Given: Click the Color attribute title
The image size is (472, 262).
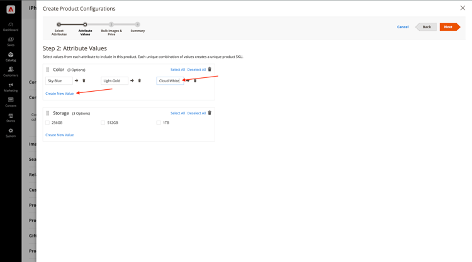Looking at the screenshot, I should click(x=59, y=69).
